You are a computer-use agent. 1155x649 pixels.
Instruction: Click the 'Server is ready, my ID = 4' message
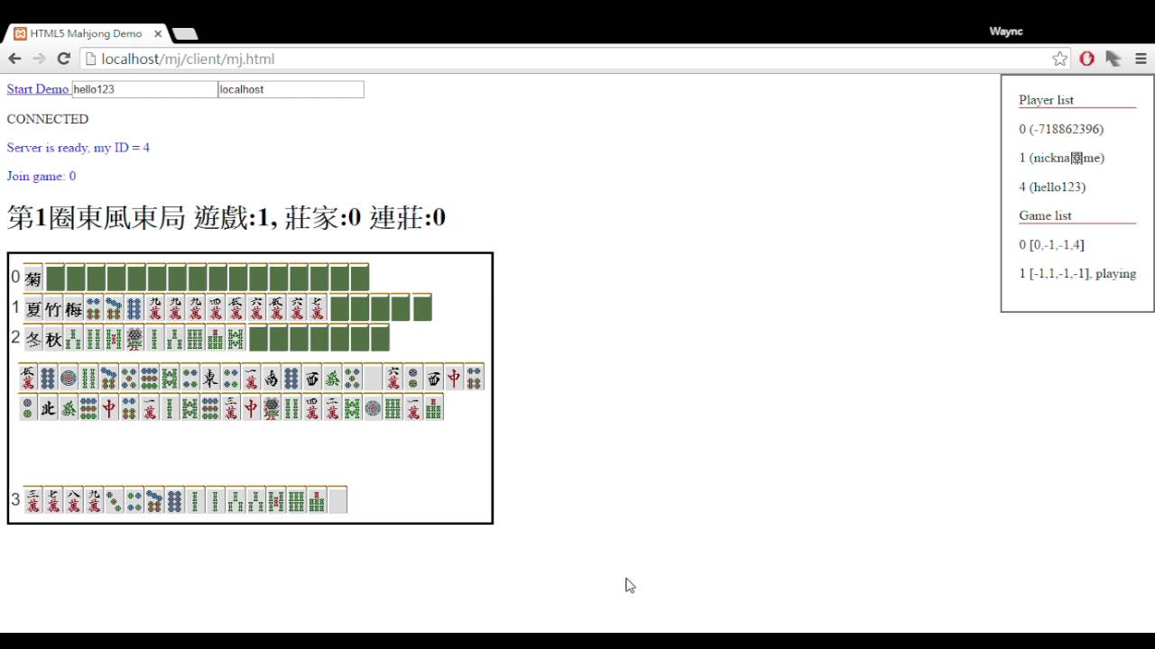(x=79, y=147)
